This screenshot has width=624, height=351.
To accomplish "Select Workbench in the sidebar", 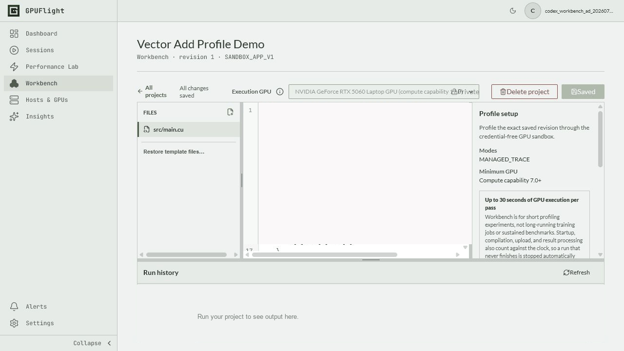I will click(58, 83).
